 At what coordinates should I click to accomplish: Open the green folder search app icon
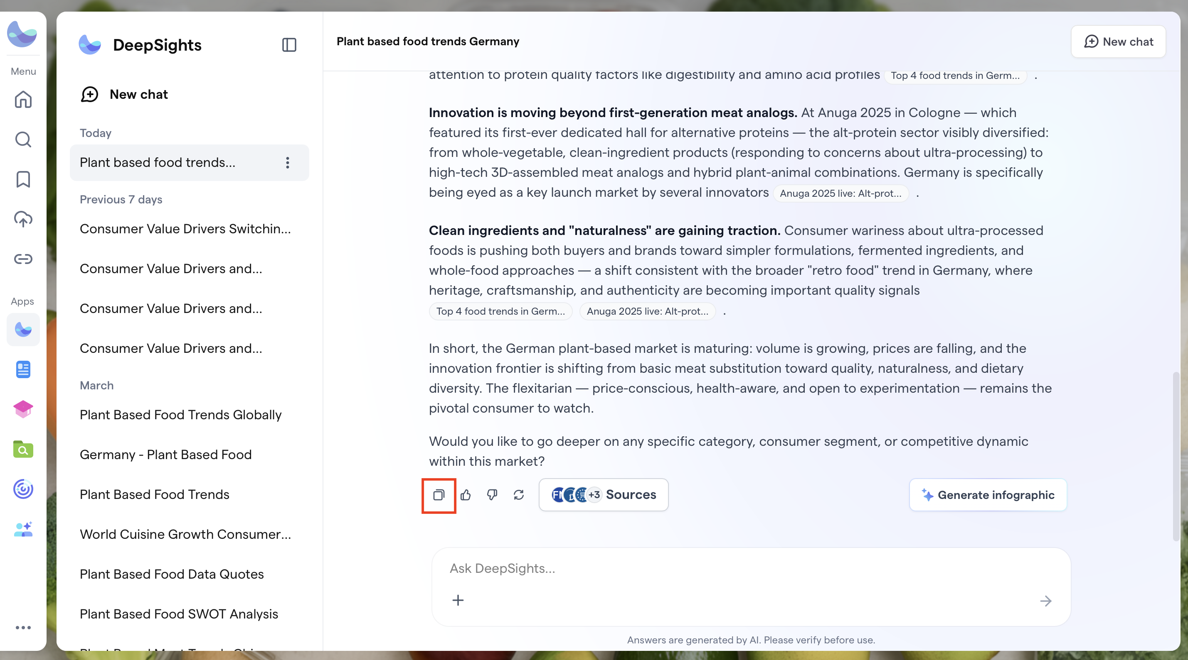point(23,449)
